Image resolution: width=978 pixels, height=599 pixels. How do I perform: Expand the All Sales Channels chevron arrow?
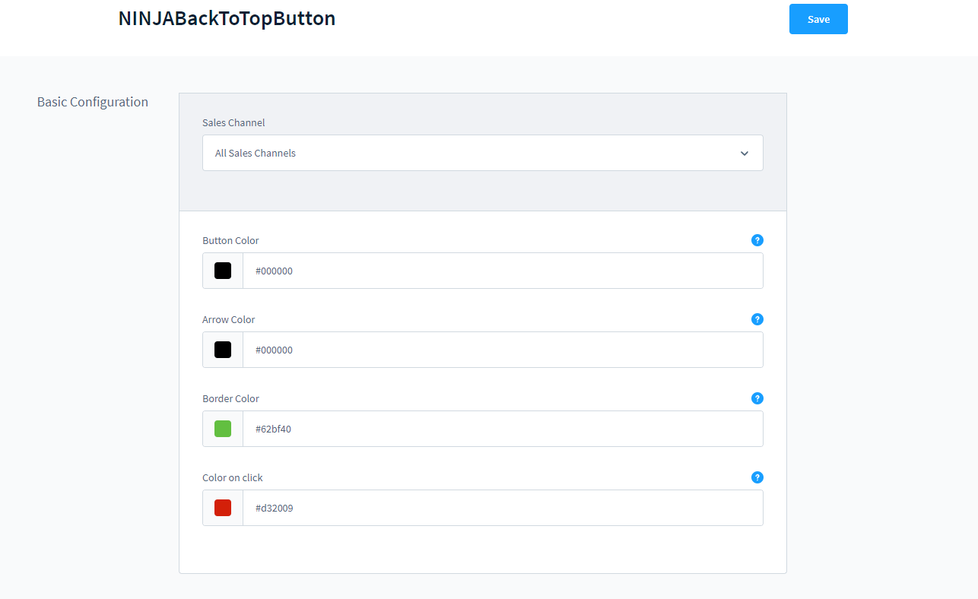click(x=745, y=154)
